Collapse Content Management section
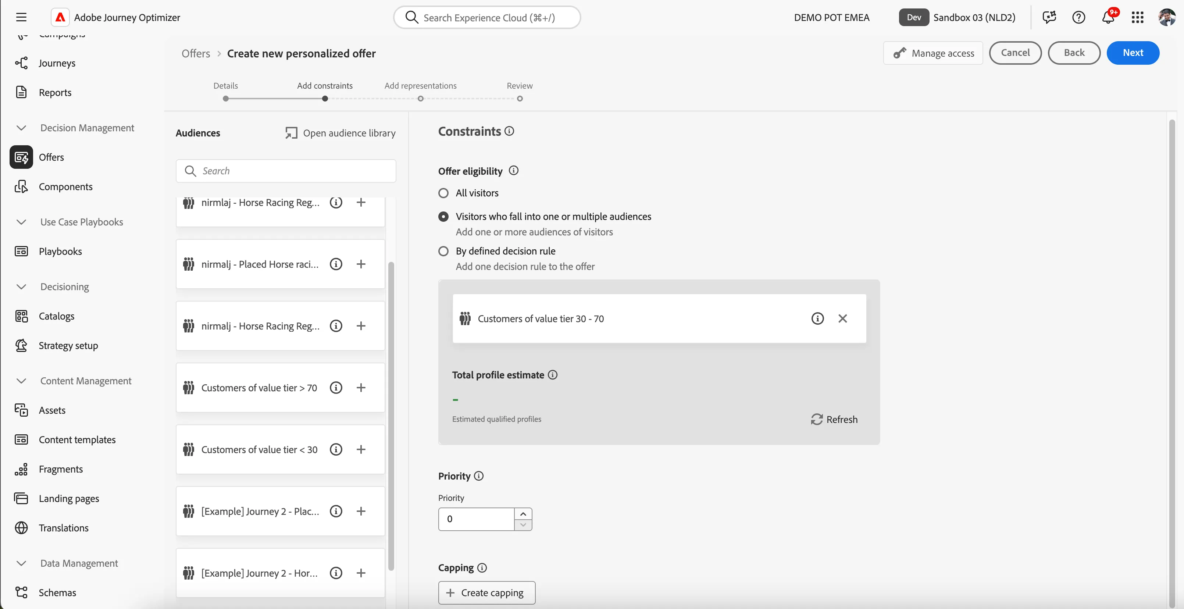Image resolution: width=1184 pixels, height=609 pixels. [x=21, y=381]
